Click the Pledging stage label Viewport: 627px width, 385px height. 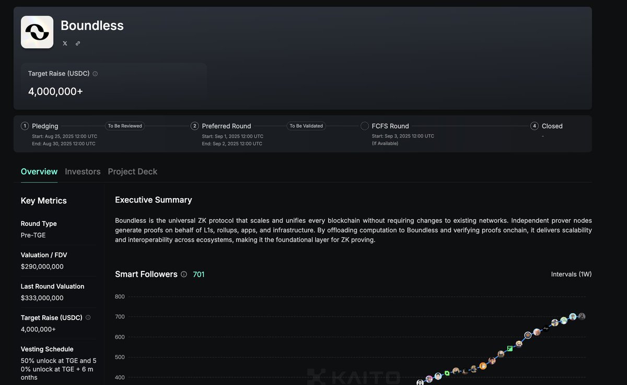click(45, 126)
